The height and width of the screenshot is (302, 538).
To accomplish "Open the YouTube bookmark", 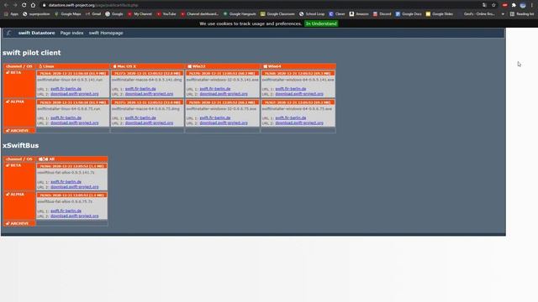I will (166, 14).
